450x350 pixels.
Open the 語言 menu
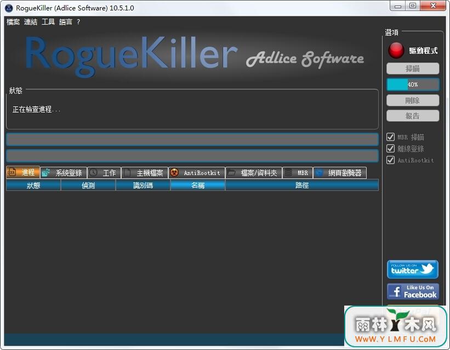click(x=66, y=22)
